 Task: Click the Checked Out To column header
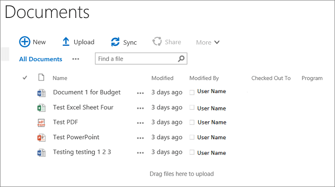(271, 78)
